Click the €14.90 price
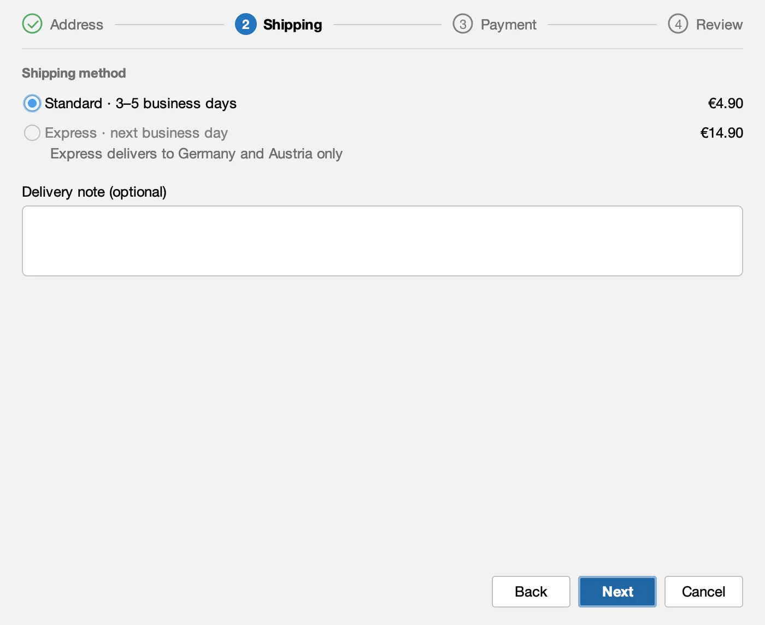 721,133
